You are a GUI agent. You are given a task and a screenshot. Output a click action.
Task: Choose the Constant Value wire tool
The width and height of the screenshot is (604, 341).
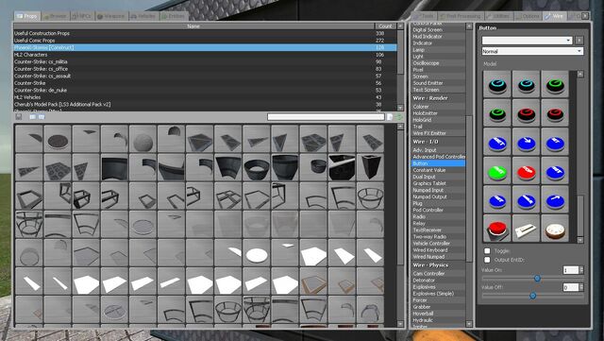438,170
